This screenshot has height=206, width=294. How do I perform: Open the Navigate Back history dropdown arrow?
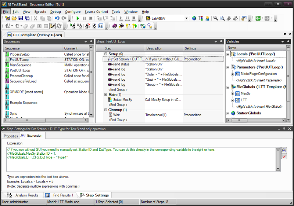262,18
